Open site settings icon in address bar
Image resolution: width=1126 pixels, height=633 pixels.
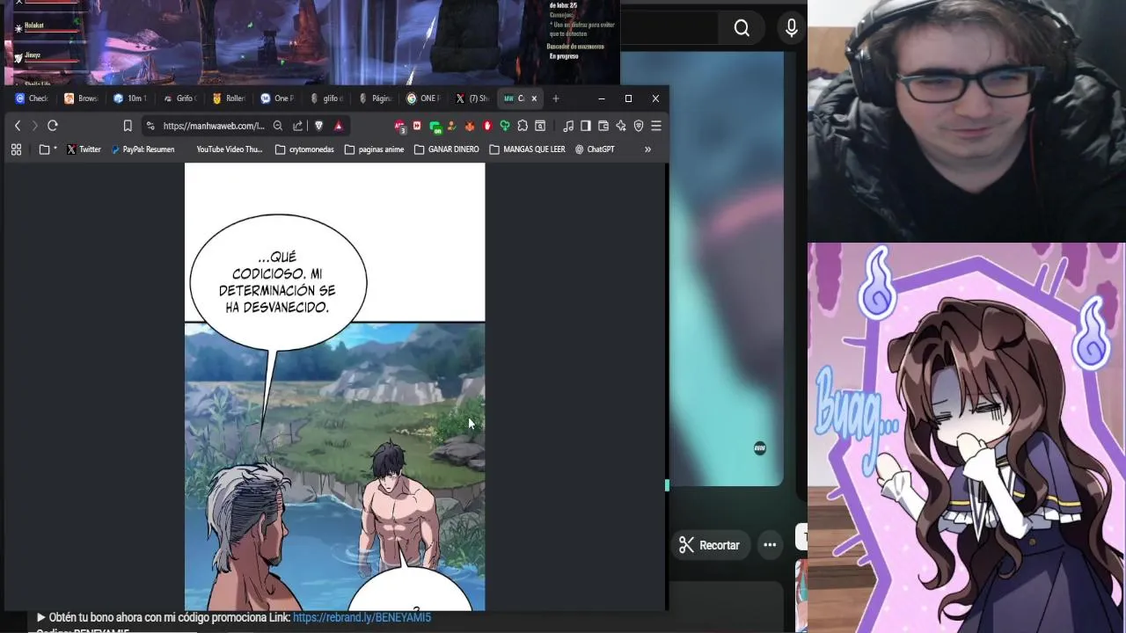[x=150, y=126]
